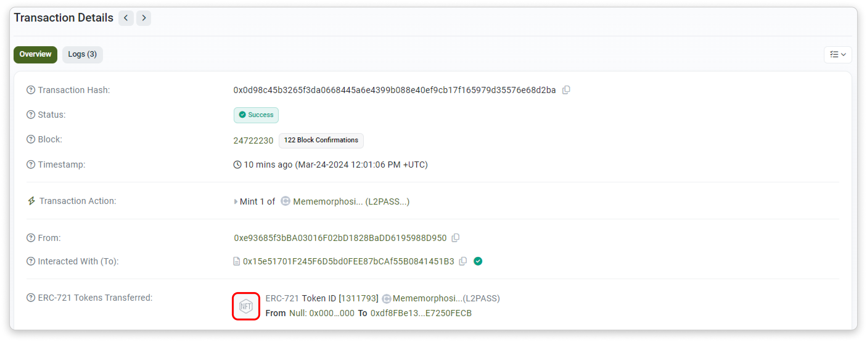867x342 pixels.
Task: Click the green verified checkmark badge
Action: (x=478, y=261)
